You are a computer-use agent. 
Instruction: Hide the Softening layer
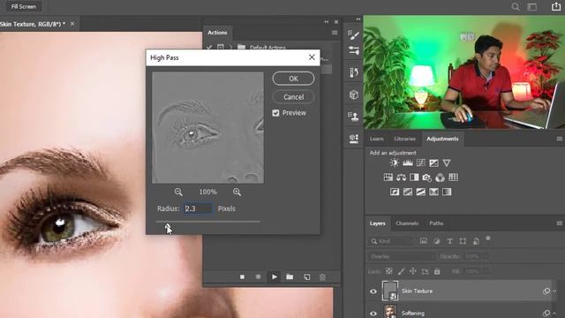pos(373,314)
